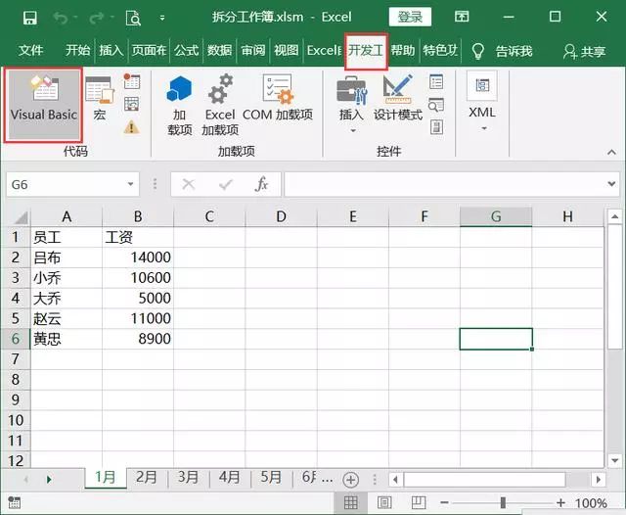Viewport: 626px width, 515px height.
Task: Click vertical scrollbar down arrow
Action: click(615, 461)
